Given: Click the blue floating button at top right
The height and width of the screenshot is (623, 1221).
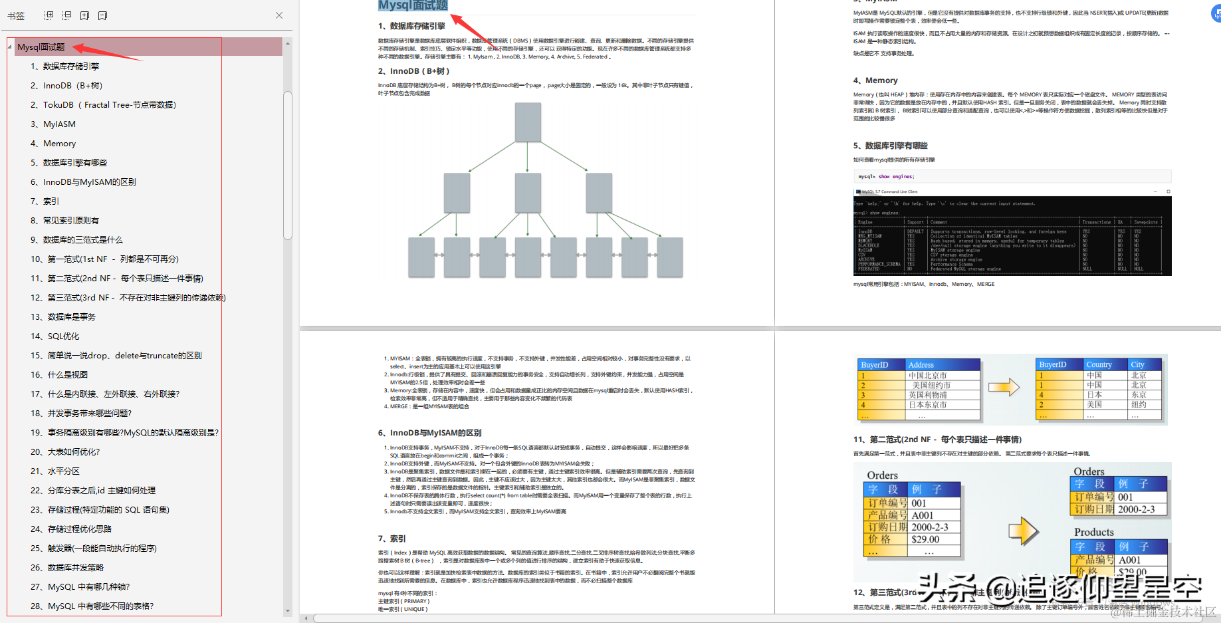Looking at the screenshot, I should tap(1216, 15).
